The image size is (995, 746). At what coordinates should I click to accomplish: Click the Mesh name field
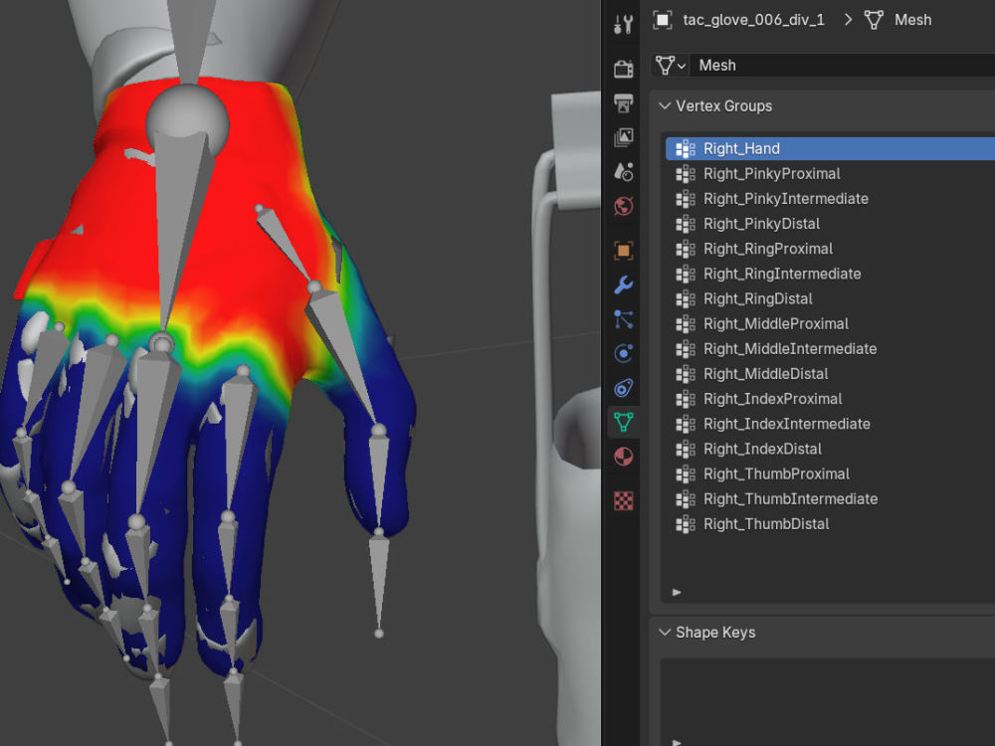coord(842,66)
